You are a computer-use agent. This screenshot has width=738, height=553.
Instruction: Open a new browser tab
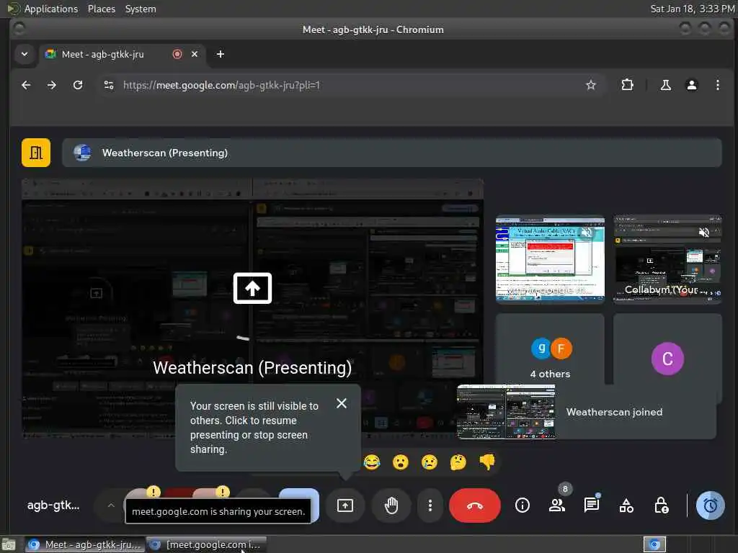point(221,54)
